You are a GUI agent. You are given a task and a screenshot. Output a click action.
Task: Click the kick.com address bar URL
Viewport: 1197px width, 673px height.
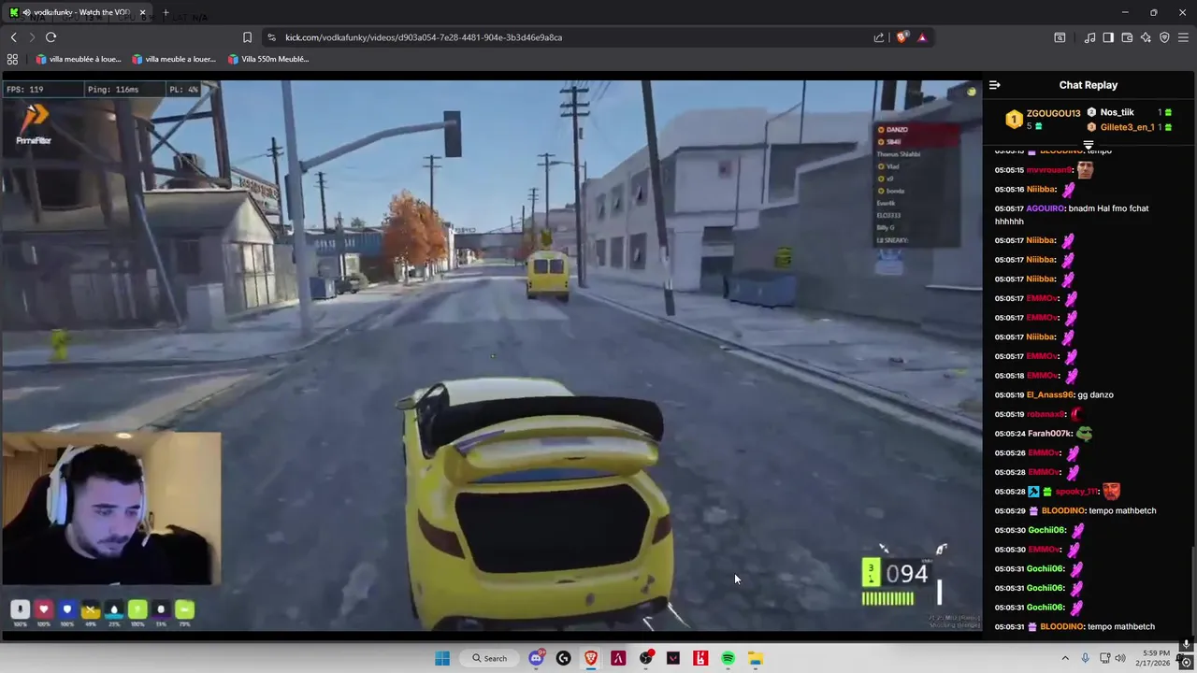(x=424, y=37)
